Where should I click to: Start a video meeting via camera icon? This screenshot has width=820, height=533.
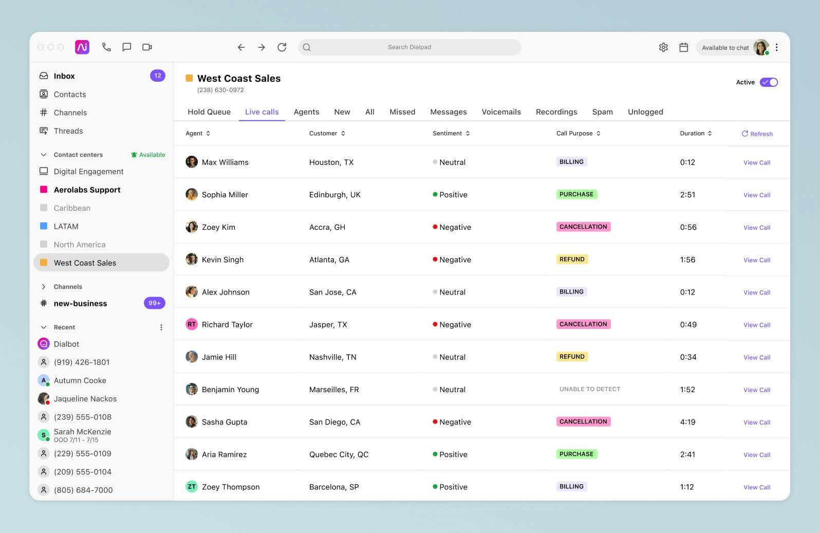tap(147, 47)
